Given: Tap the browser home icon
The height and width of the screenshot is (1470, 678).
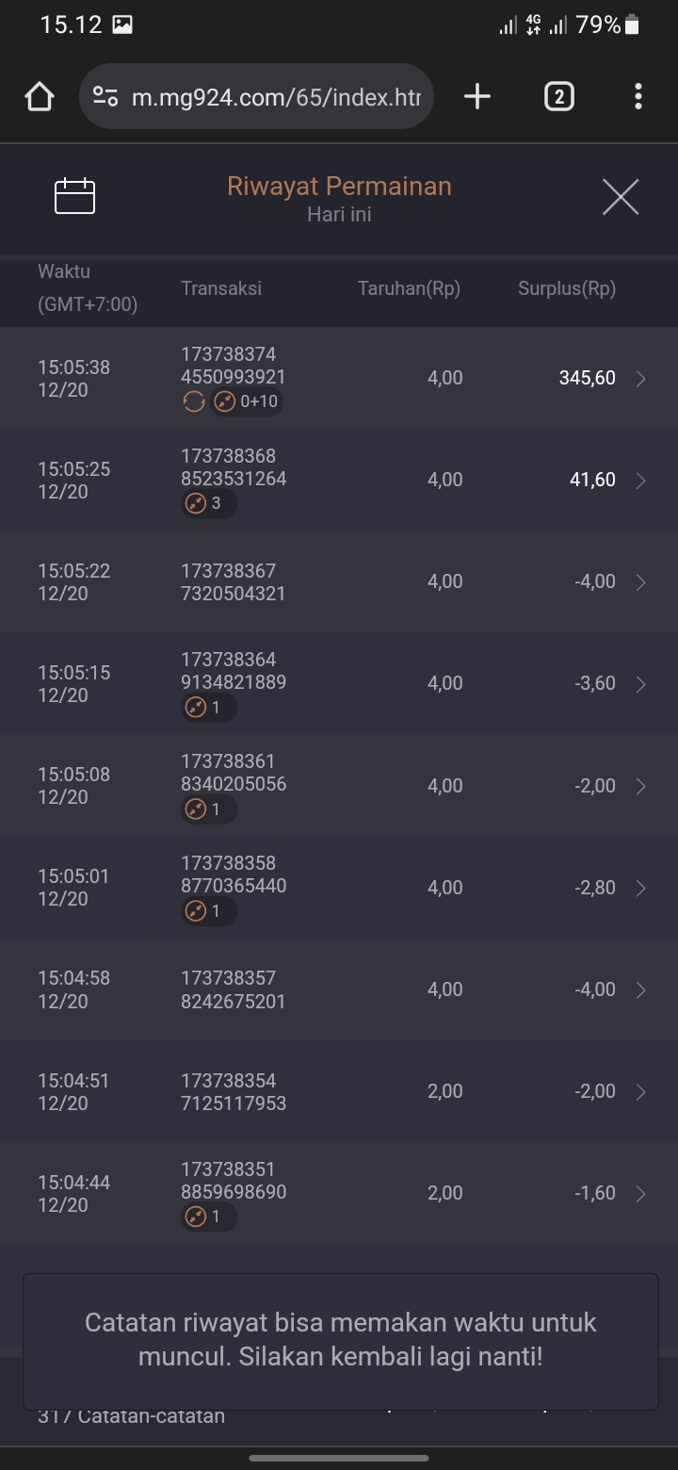Looking at the screenshot, I should (40, 96).
